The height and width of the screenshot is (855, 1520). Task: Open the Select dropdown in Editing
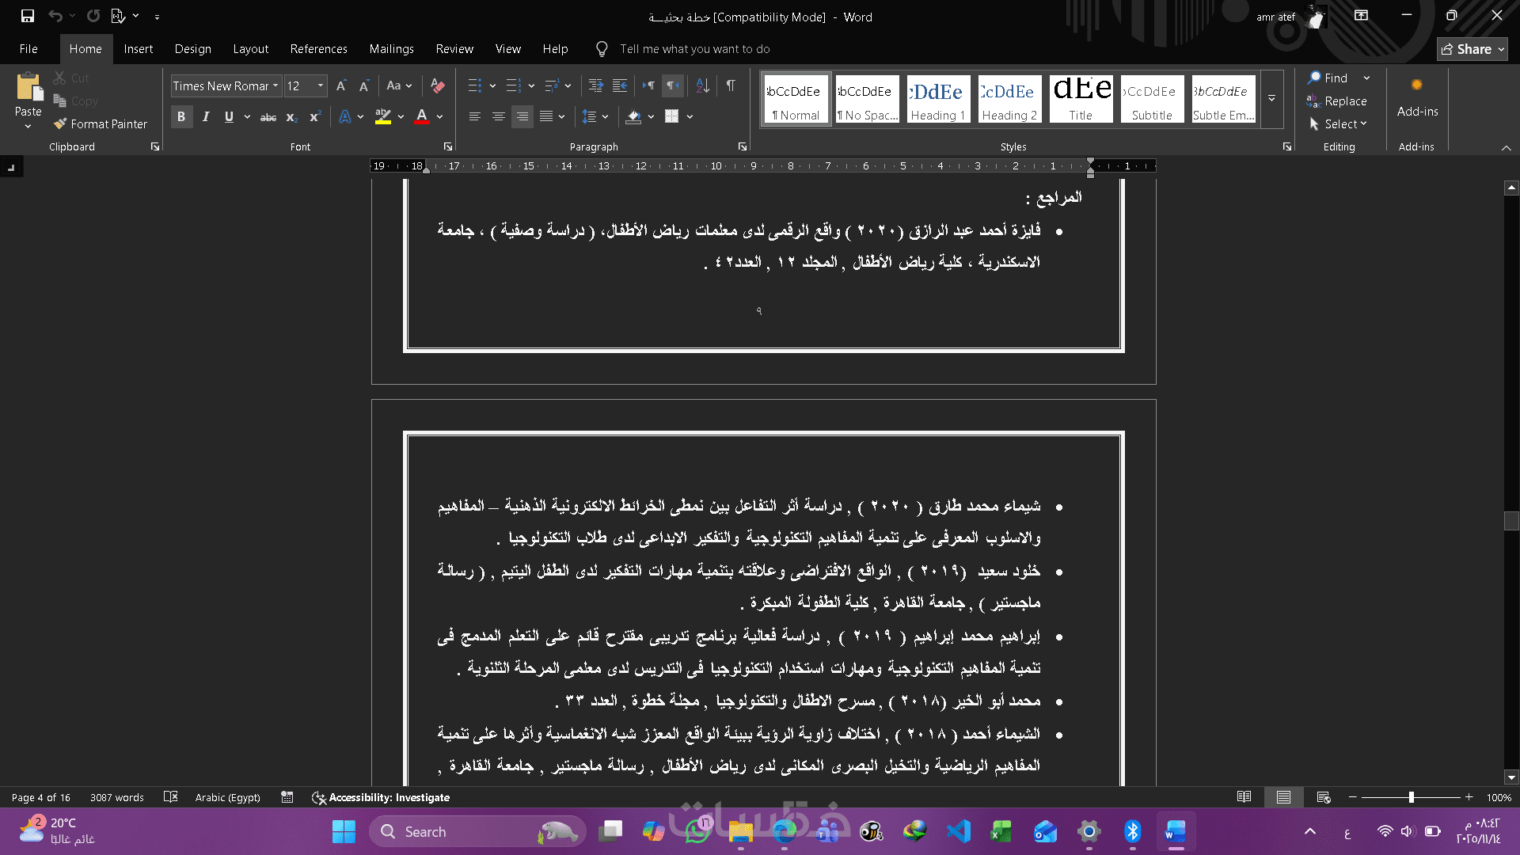1345,124
